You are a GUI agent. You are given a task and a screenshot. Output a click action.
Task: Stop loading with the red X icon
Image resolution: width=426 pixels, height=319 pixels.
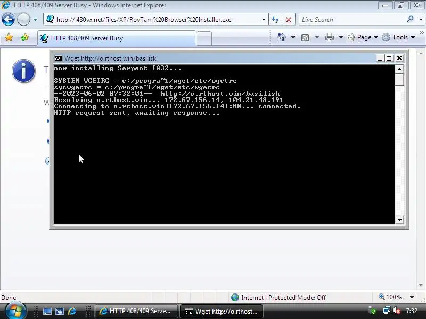pos(289,20)
